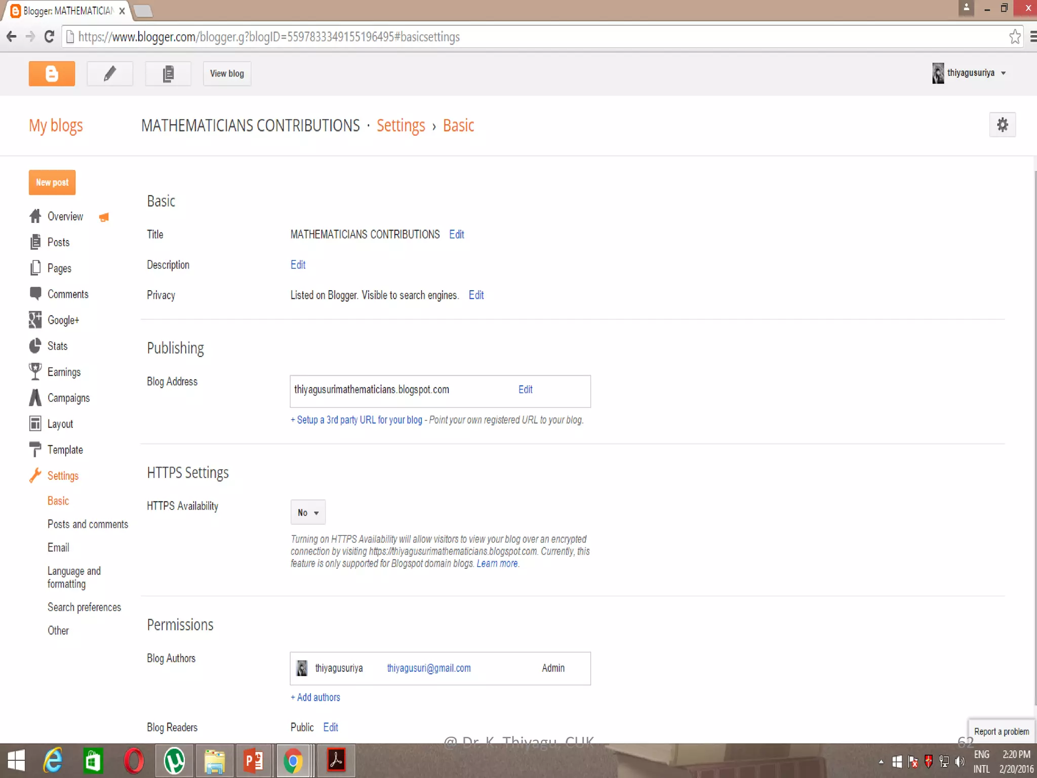Click the pencil compose post icon
The image size is (1037, 778).
point(110,74)
